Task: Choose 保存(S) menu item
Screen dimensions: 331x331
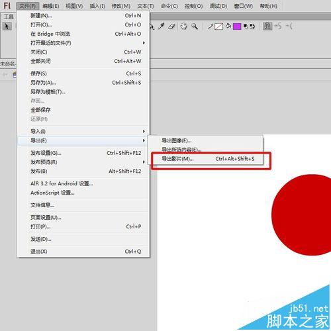Action: (x=83, y=73)
